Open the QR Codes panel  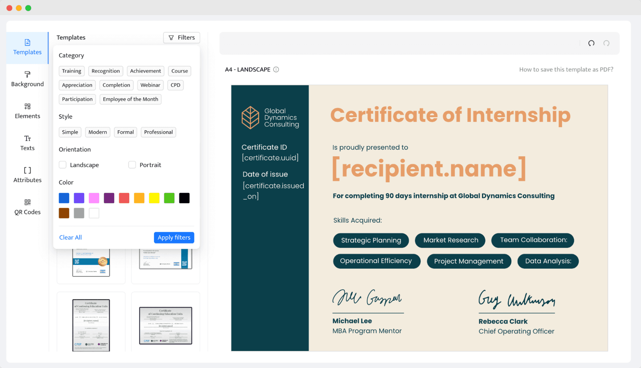click(27, 207)
